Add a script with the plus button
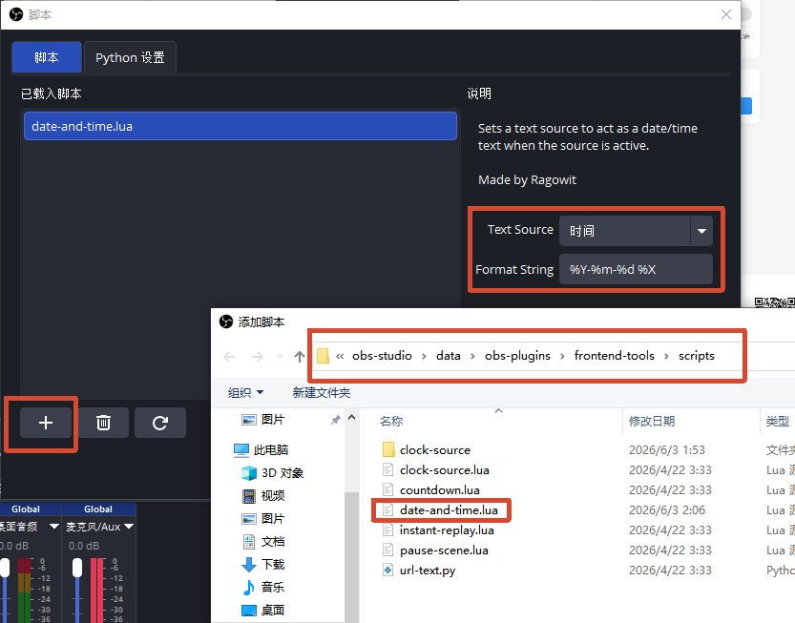The height and width of the screenshot is (623, 795). point(46,423)
